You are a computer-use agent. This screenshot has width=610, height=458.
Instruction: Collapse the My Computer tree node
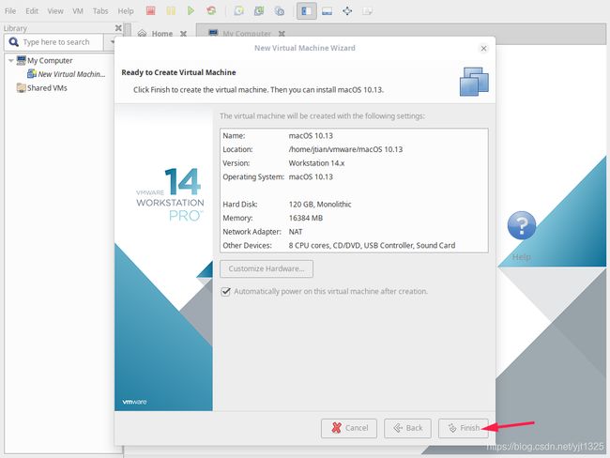(x=11, y=60)
